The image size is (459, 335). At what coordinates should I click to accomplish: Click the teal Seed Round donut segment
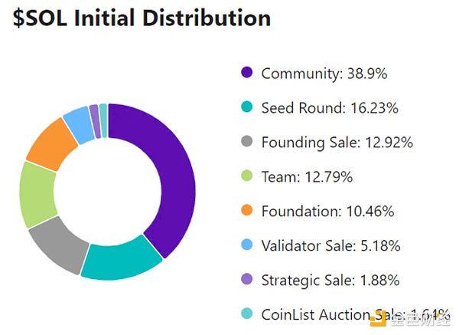coord(122,261)
